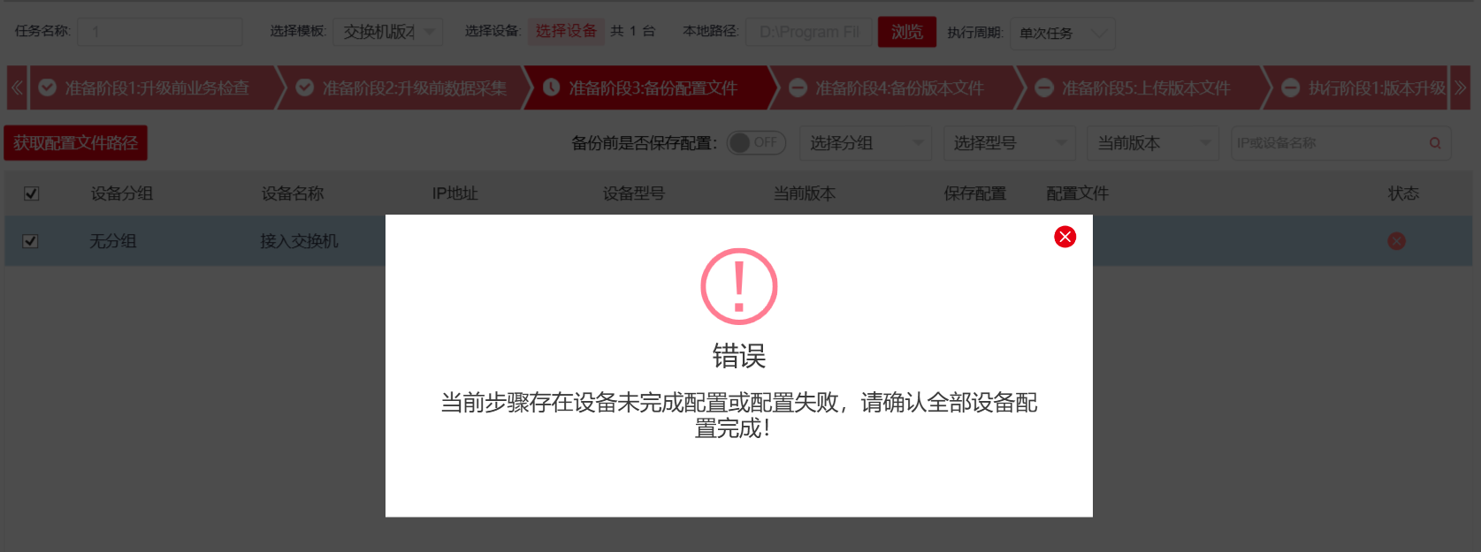Open the 选择型号 dropdown

click(x=1009, y=143)
